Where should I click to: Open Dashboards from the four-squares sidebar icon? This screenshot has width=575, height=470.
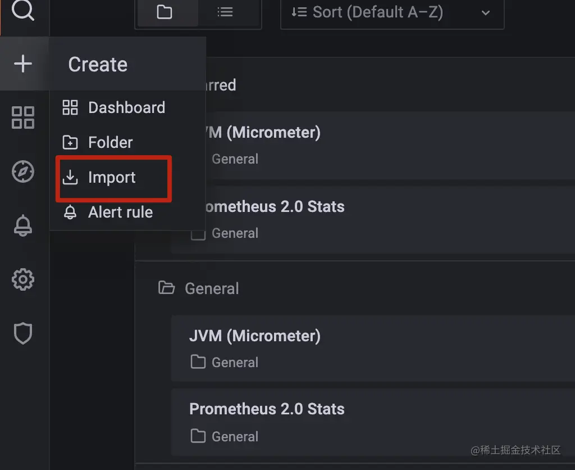coord(22,117)
